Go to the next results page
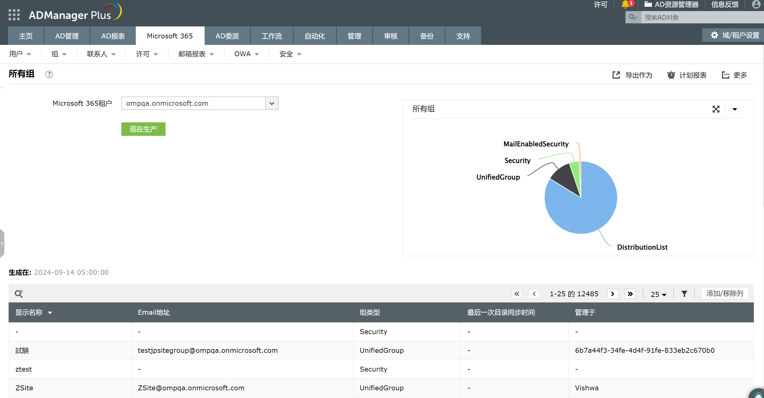Image resolution: width=764 pixels, height=398 pixels. 613,294
